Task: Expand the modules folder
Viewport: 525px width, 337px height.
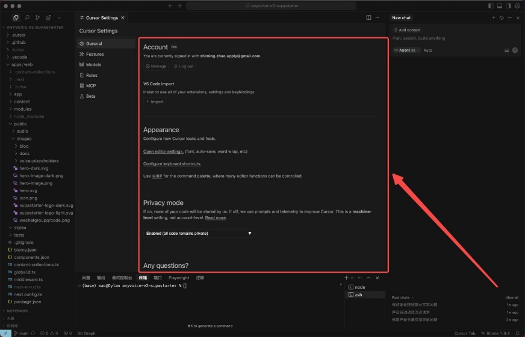Action: [x=22, y=109]
